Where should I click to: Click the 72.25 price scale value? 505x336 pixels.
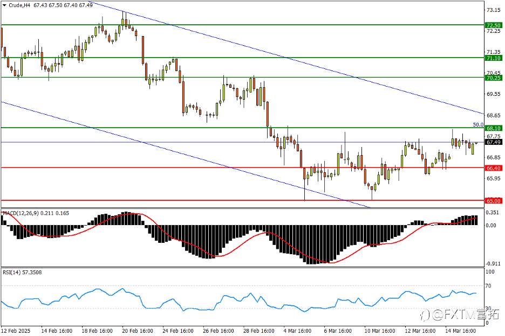point(494,31)
